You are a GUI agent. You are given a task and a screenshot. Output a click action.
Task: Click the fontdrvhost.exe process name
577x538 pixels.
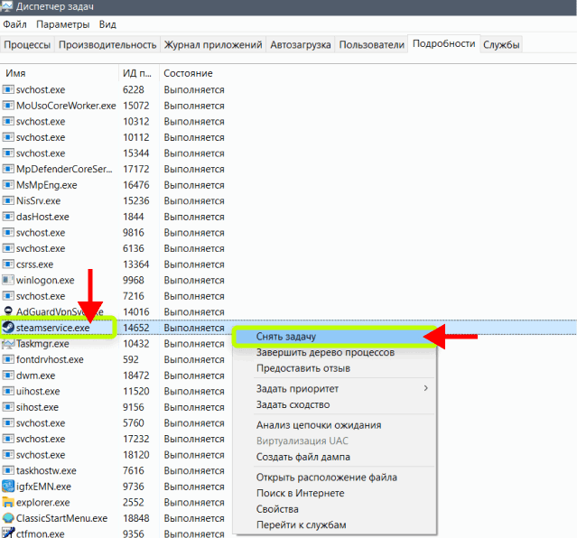[50, 359]
